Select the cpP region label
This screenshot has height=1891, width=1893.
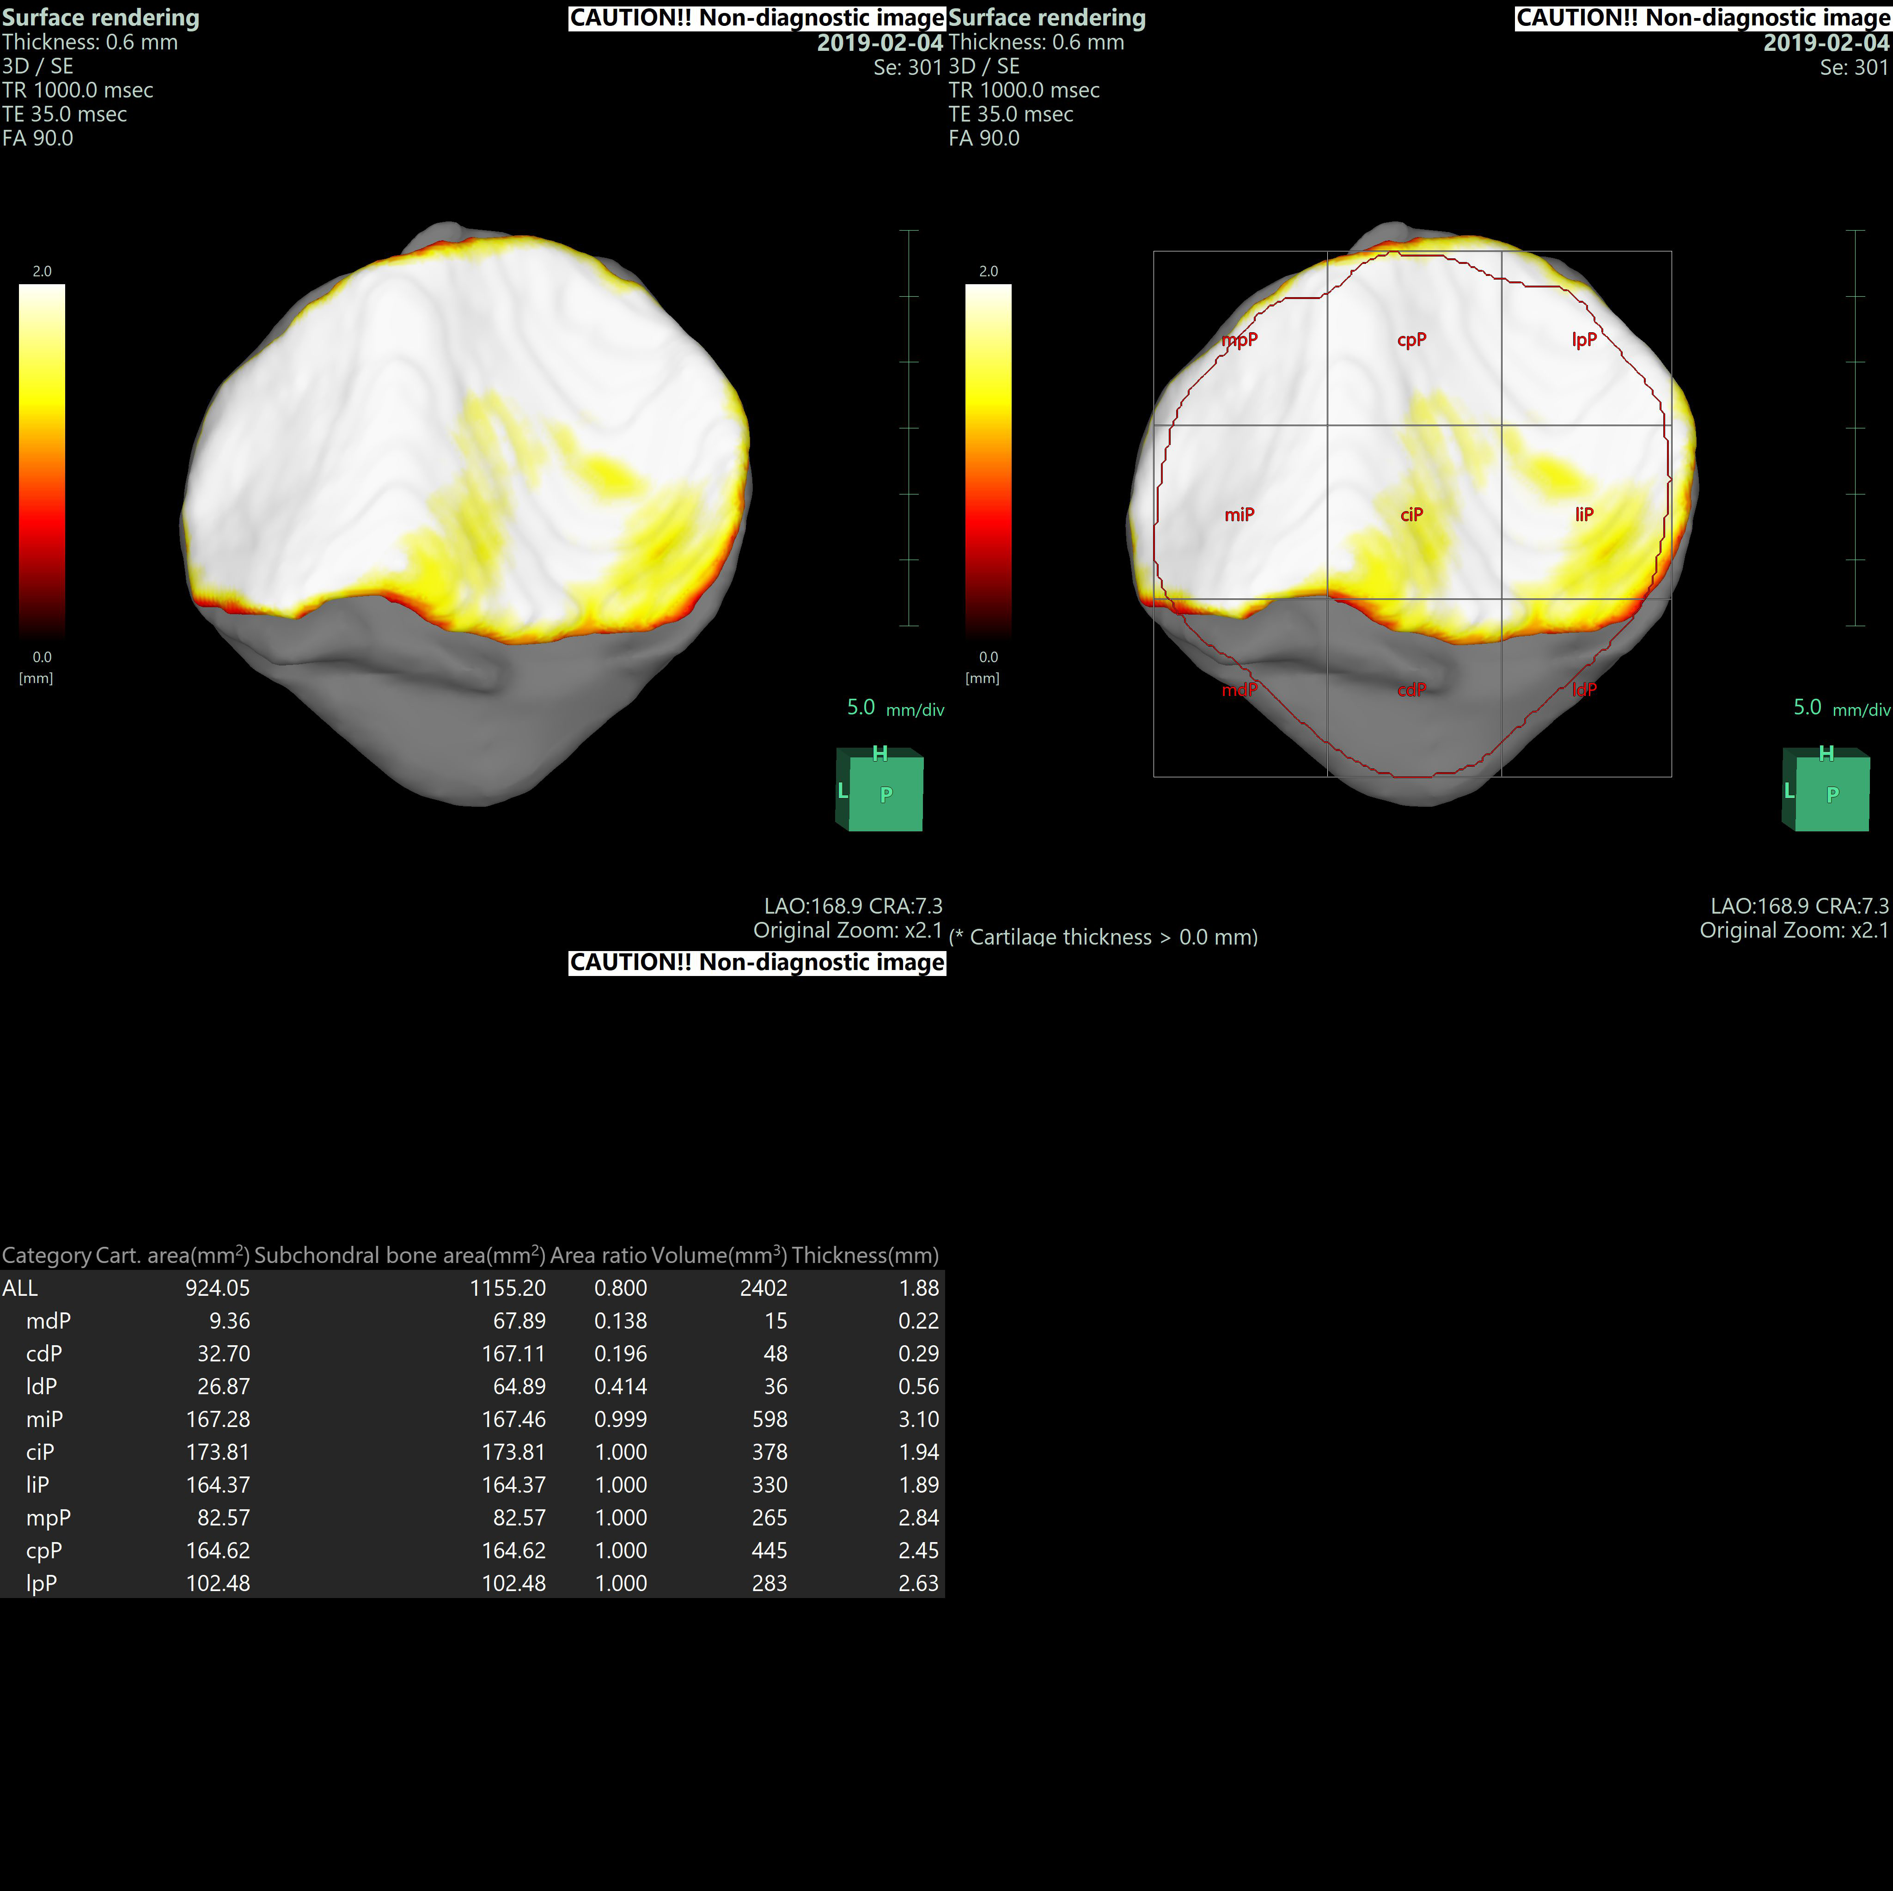pos(1412,340)
